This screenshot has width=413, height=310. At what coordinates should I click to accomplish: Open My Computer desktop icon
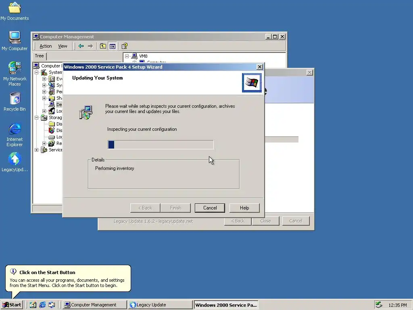pyautogui.click(x=15, y=41)
